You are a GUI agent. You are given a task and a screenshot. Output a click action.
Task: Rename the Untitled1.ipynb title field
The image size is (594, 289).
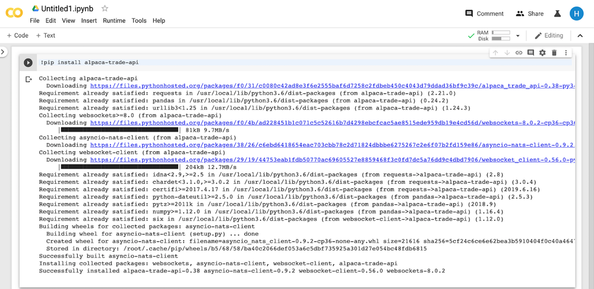pos(67,8)
